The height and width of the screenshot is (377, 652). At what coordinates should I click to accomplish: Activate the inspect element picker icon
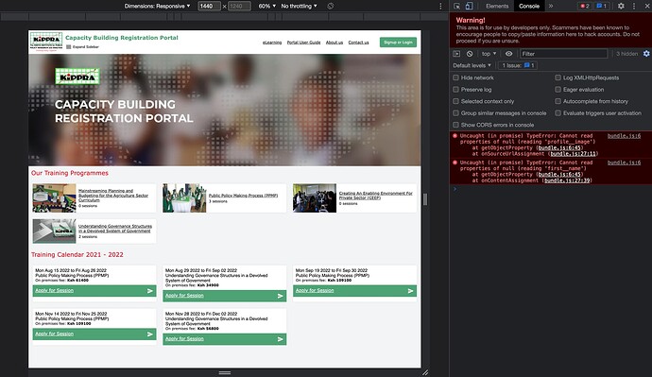pyautogui.click(x=457, y=6)
